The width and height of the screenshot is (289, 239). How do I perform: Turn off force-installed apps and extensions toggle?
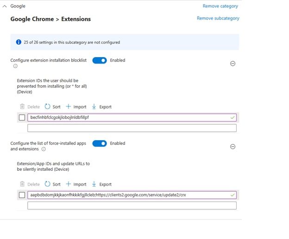click(x=100, y=143)
